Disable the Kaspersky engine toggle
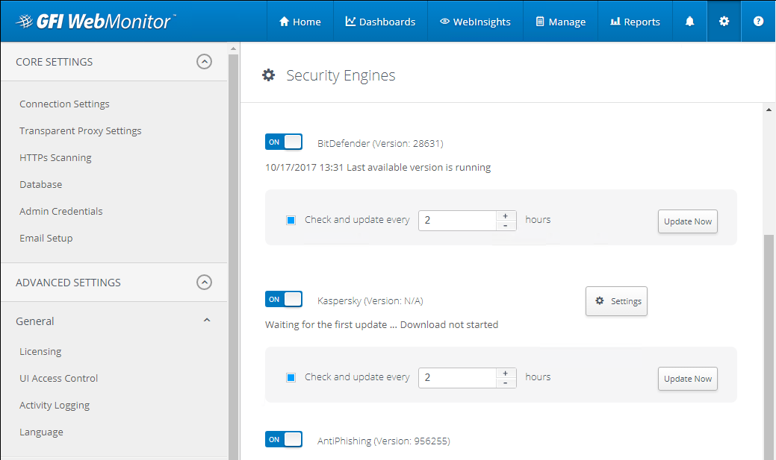 [284, 299]
